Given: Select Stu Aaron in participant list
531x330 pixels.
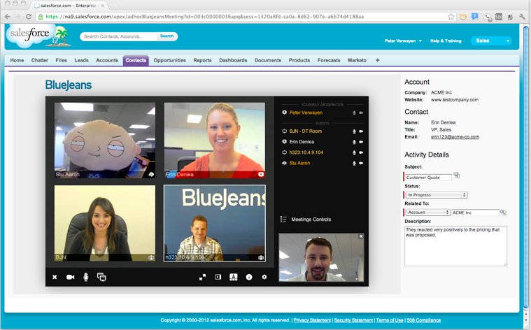Looking at the screenshot, I should tap(299, 163).
